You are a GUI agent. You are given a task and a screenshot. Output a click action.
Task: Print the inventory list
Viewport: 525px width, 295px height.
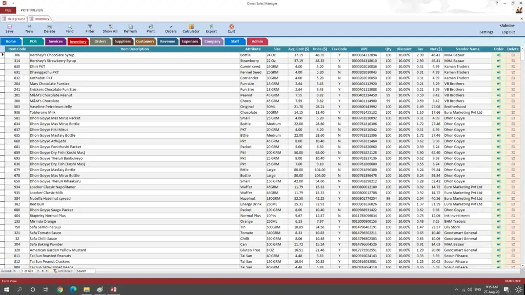pos(151,28)
